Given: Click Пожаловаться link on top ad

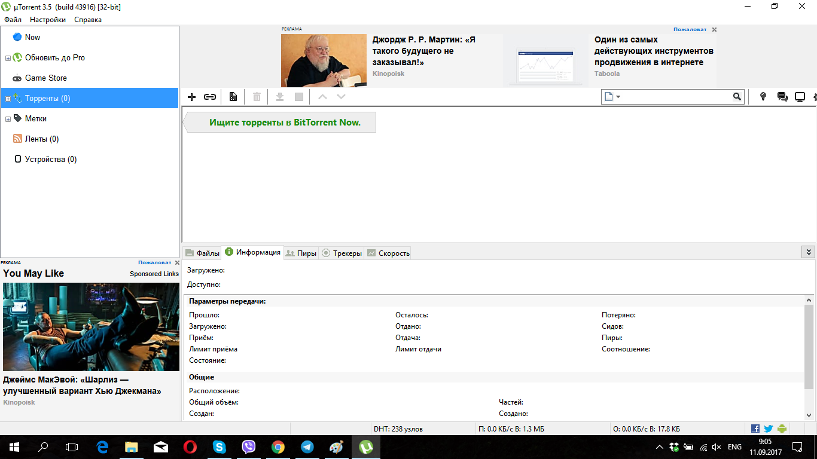Looking at the screenshot, I should click(x=690, y=29).
